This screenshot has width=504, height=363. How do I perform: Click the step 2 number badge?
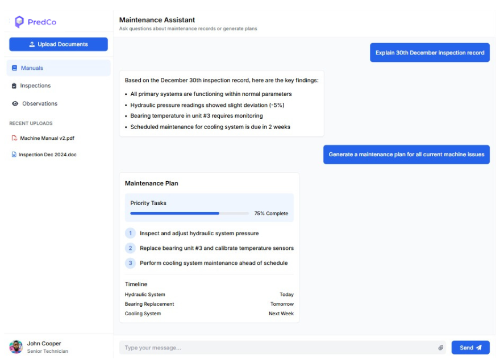coord(130,248)
